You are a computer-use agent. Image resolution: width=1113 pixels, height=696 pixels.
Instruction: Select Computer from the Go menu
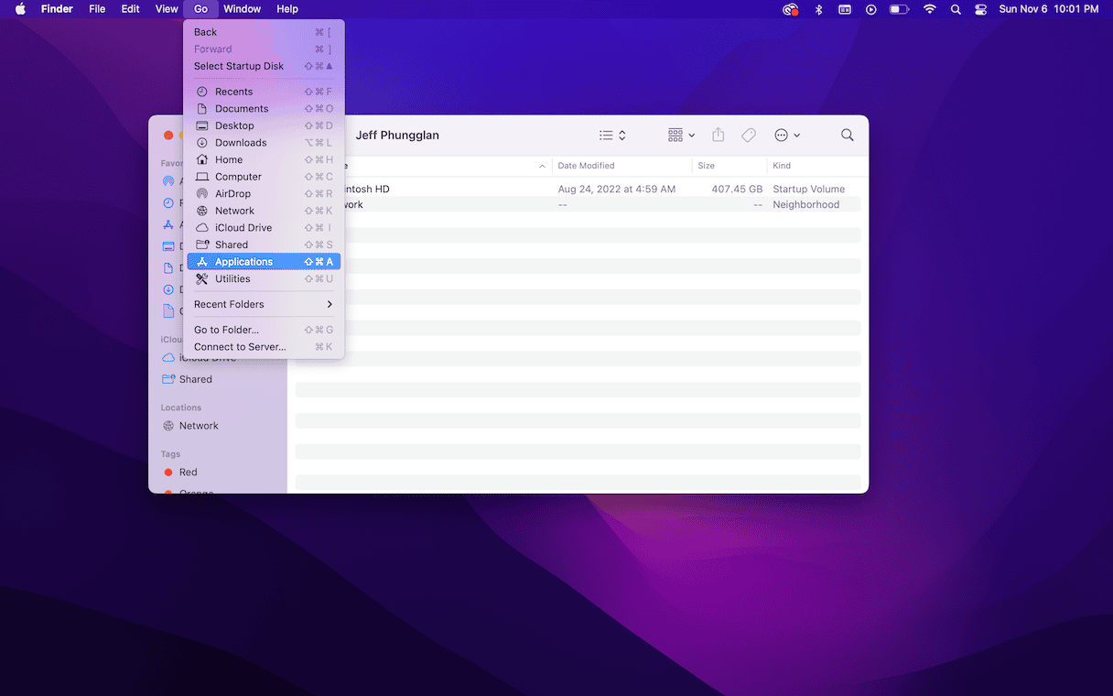pyautogui.click(x=264, y=177)
